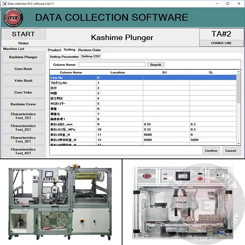Click SU value 6600 in row 12

coord(166,140)
